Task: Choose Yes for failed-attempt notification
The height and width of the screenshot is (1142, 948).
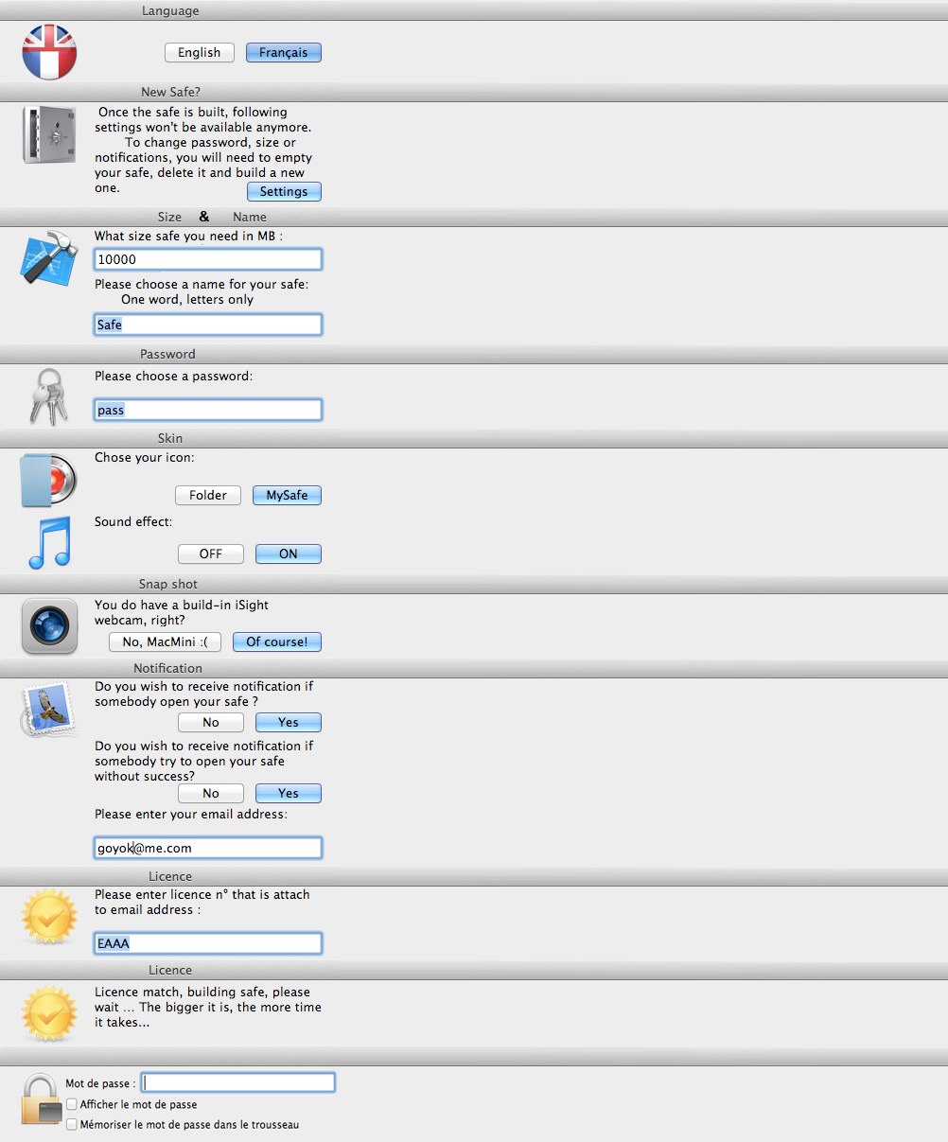Action: tap(289, 794)
